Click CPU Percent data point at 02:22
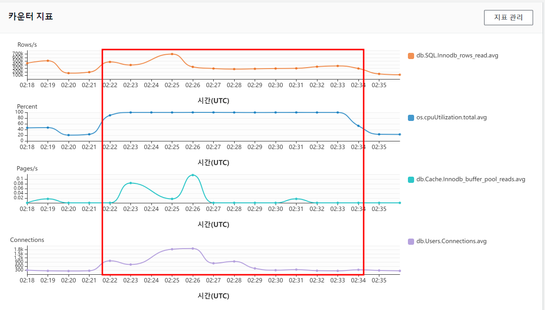 [x=110, y=115]
